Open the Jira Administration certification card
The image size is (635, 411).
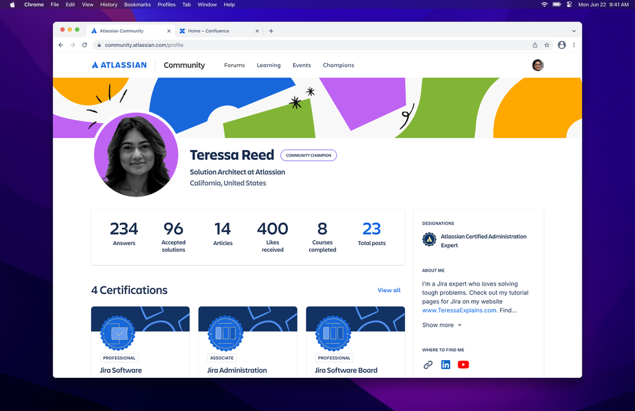247,342
